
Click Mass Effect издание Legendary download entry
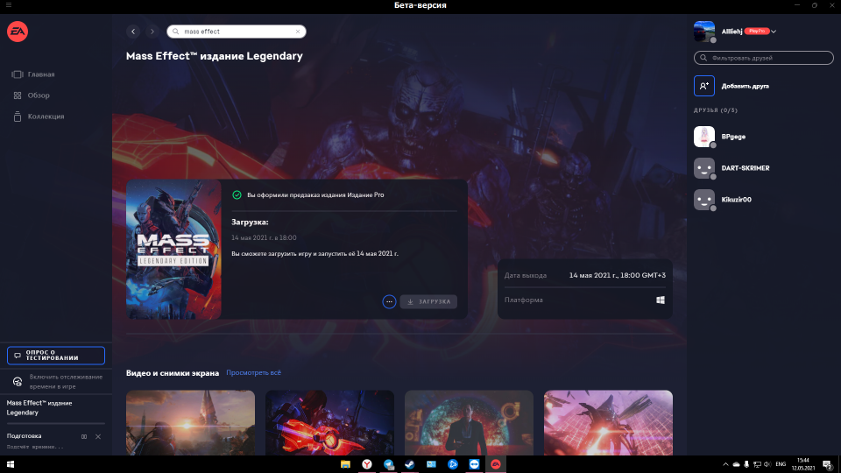pos(39,407)
